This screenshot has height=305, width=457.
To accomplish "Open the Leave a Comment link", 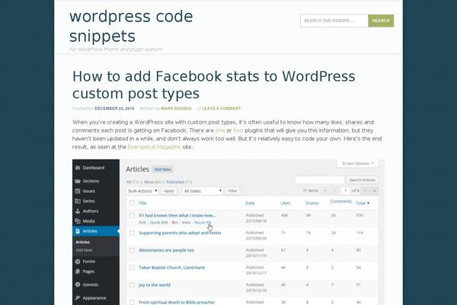I will tap(221, 108).
